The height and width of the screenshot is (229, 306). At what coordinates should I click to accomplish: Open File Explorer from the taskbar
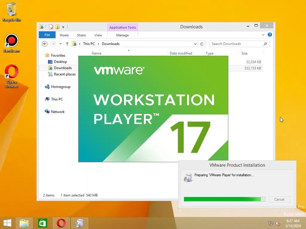[24, 223]
